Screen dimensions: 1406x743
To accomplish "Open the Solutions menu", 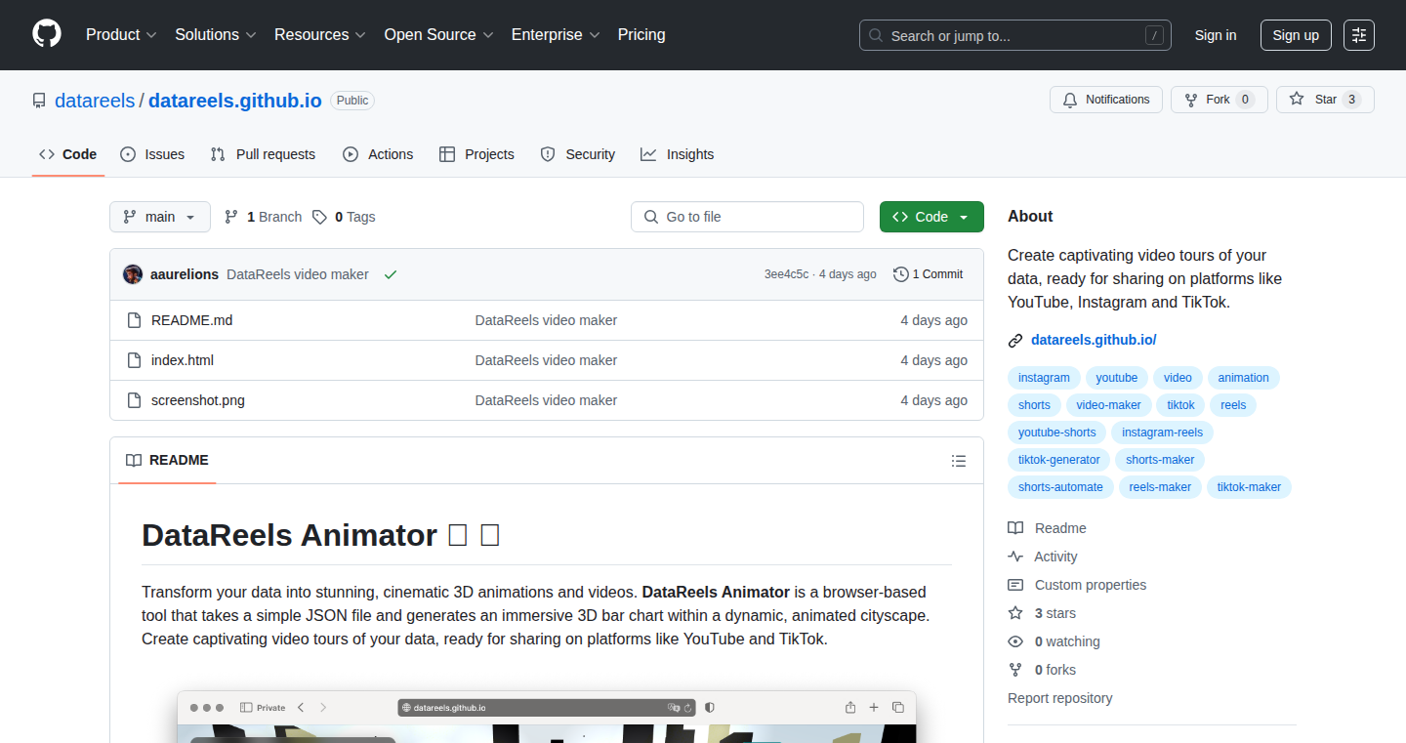I will [216, 34].
